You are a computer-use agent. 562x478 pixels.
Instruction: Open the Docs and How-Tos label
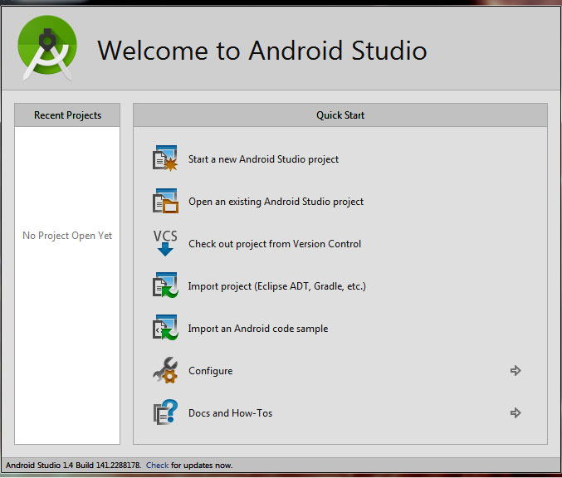point(230,413)
